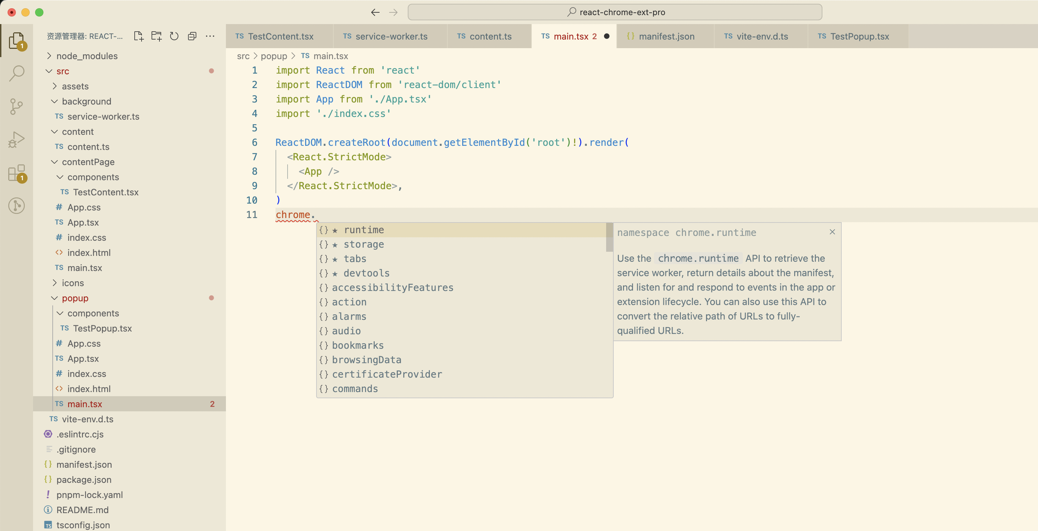This screenshot has width=1038, height=531.
Task: Select the storage autocomplete suggestion
Action: (x=363, y=244)
